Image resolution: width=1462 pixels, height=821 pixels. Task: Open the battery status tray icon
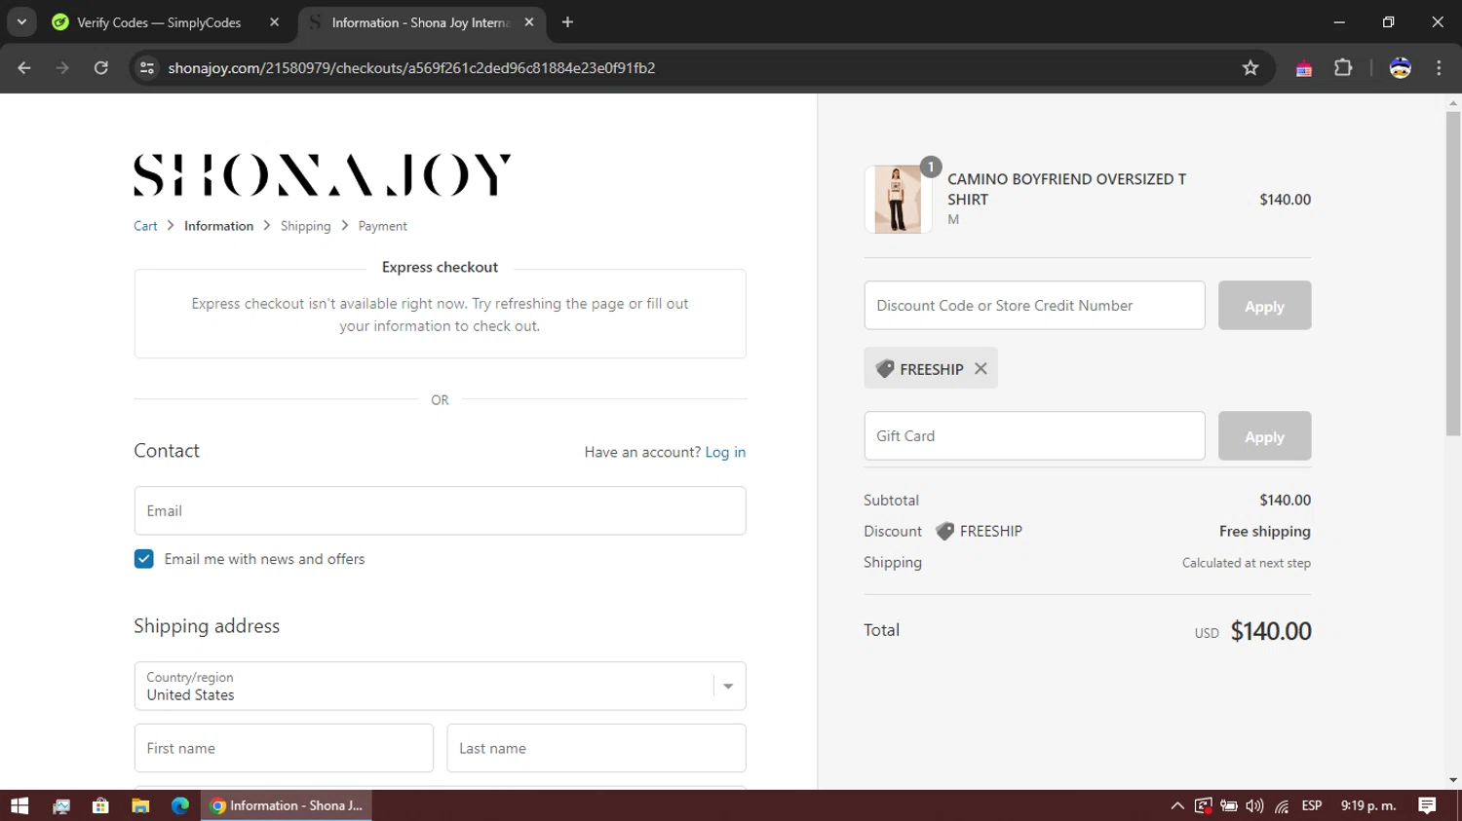[x=1229, y=805]
